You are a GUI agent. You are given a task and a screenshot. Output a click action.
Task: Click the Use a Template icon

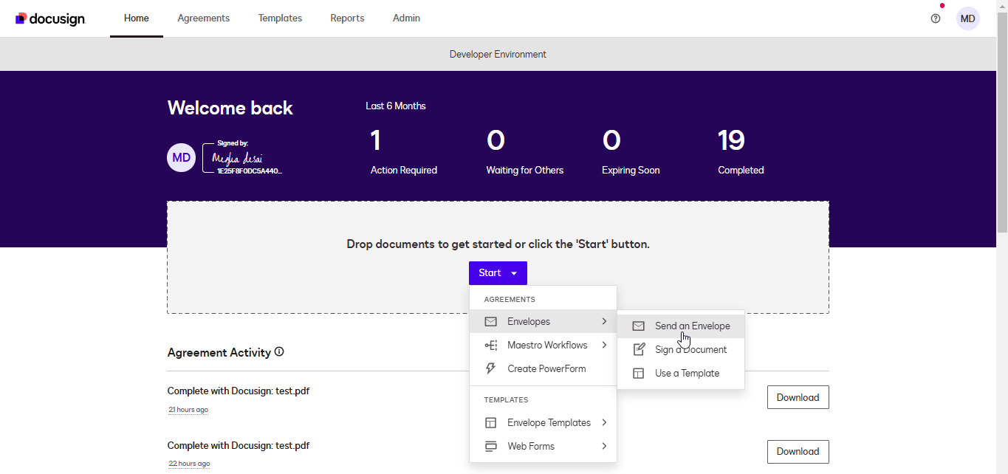[639, 373]
